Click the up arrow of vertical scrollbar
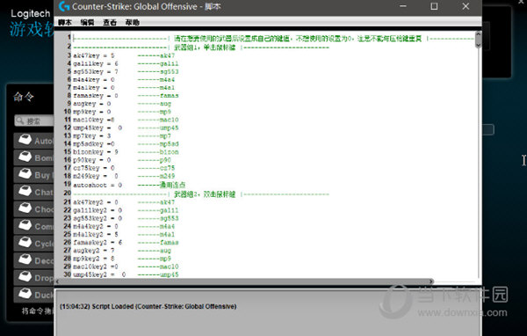 [x=478, y=34]
